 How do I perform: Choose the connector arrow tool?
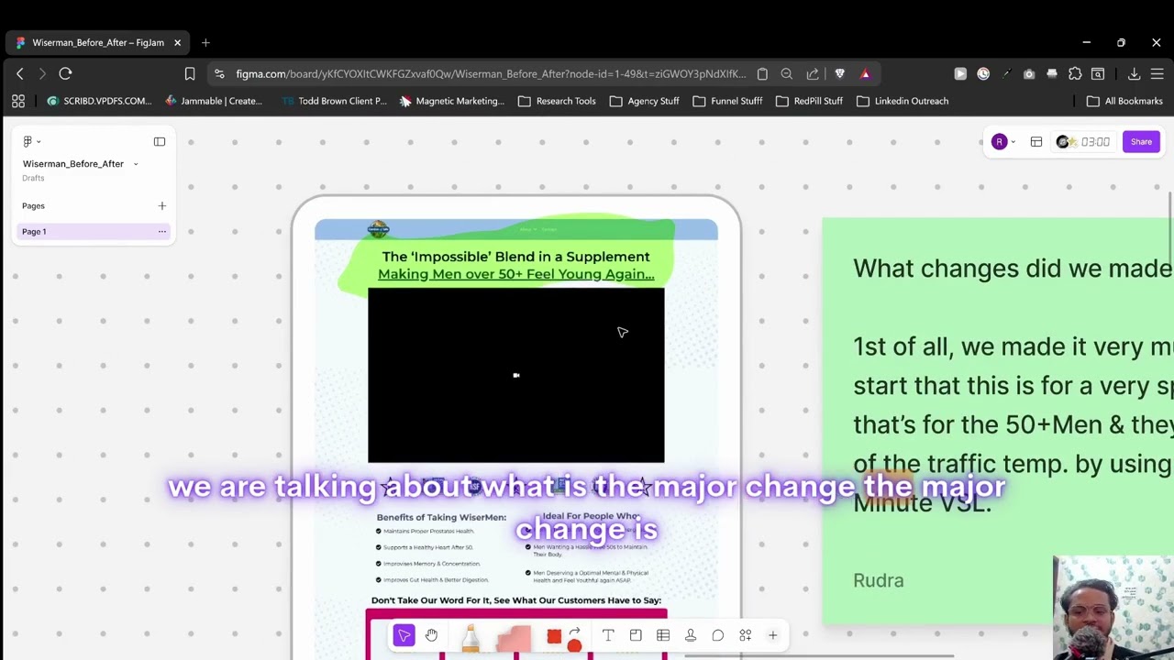[575, 632]
